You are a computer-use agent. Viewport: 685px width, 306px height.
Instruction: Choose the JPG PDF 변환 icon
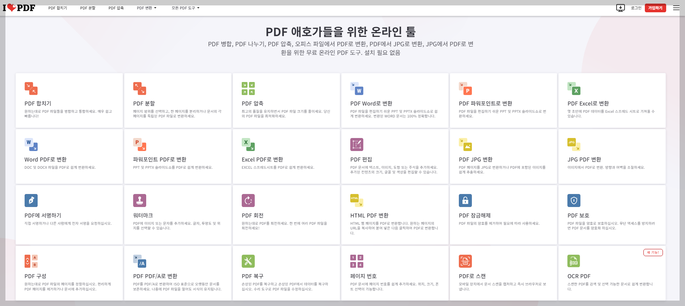(574, 145)
